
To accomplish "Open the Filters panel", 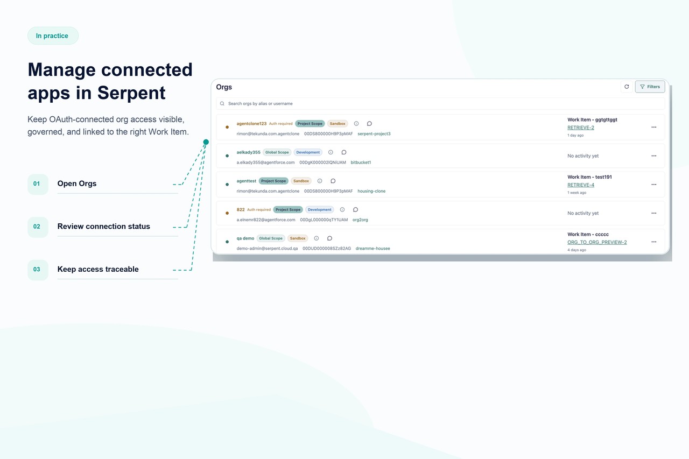I will [650, 87].
